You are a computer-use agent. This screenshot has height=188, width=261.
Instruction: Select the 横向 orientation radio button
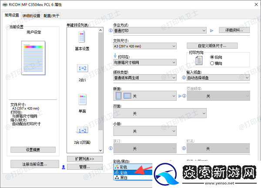pyautogui.click(x=212, y=63)
